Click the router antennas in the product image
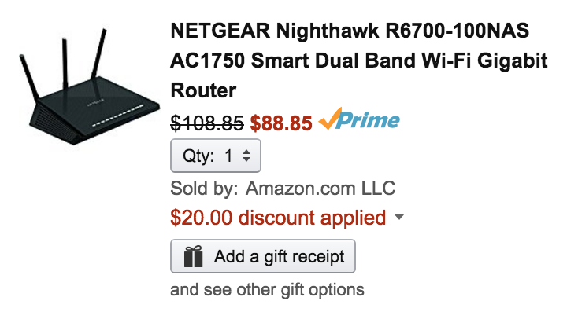Viewport: 578px width, 319px height. (64, 63)
